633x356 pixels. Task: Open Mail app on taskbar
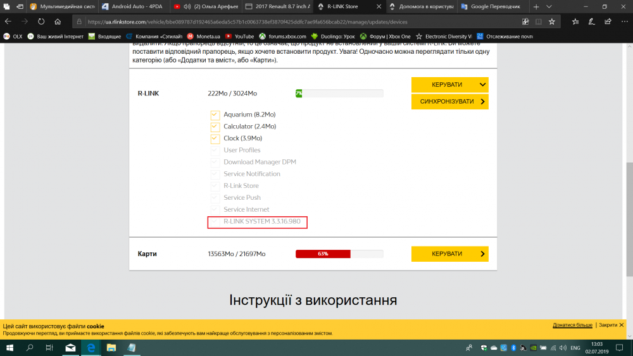pyautogui.click(x=70, y=348)
